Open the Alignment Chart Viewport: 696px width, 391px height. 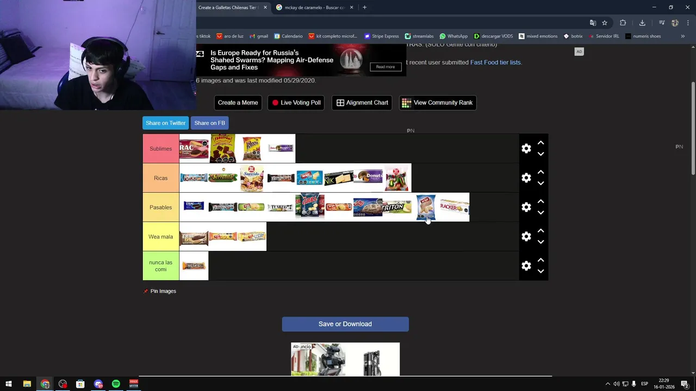pos(362,103)
